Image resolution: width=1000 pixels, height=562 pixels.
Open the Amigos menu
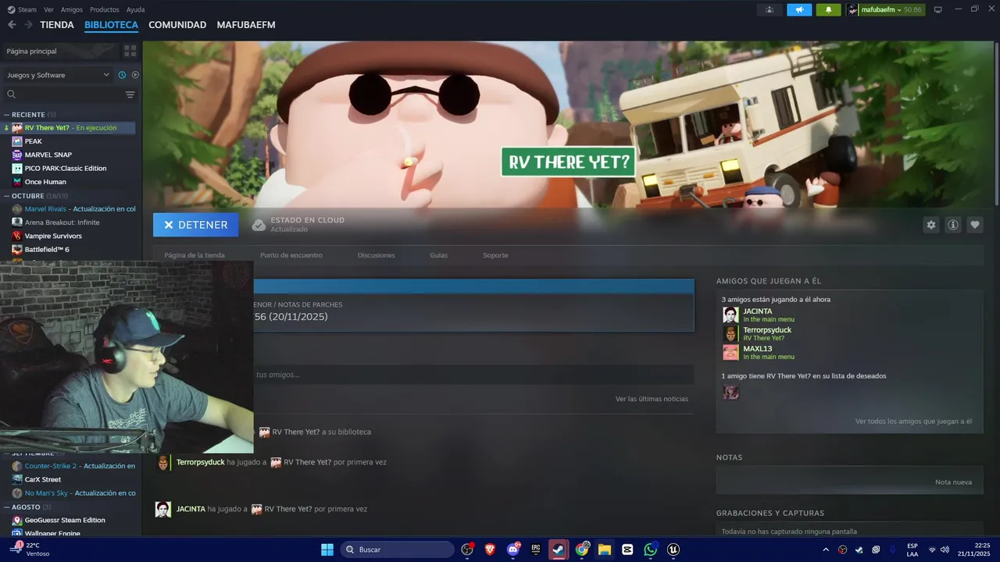tap(71, 9)
